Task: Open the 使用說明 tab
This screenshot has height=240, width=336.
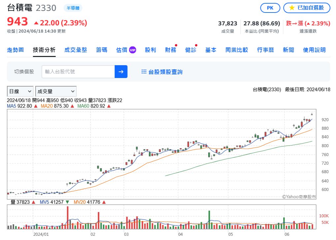Action: (x=314, y=50)
